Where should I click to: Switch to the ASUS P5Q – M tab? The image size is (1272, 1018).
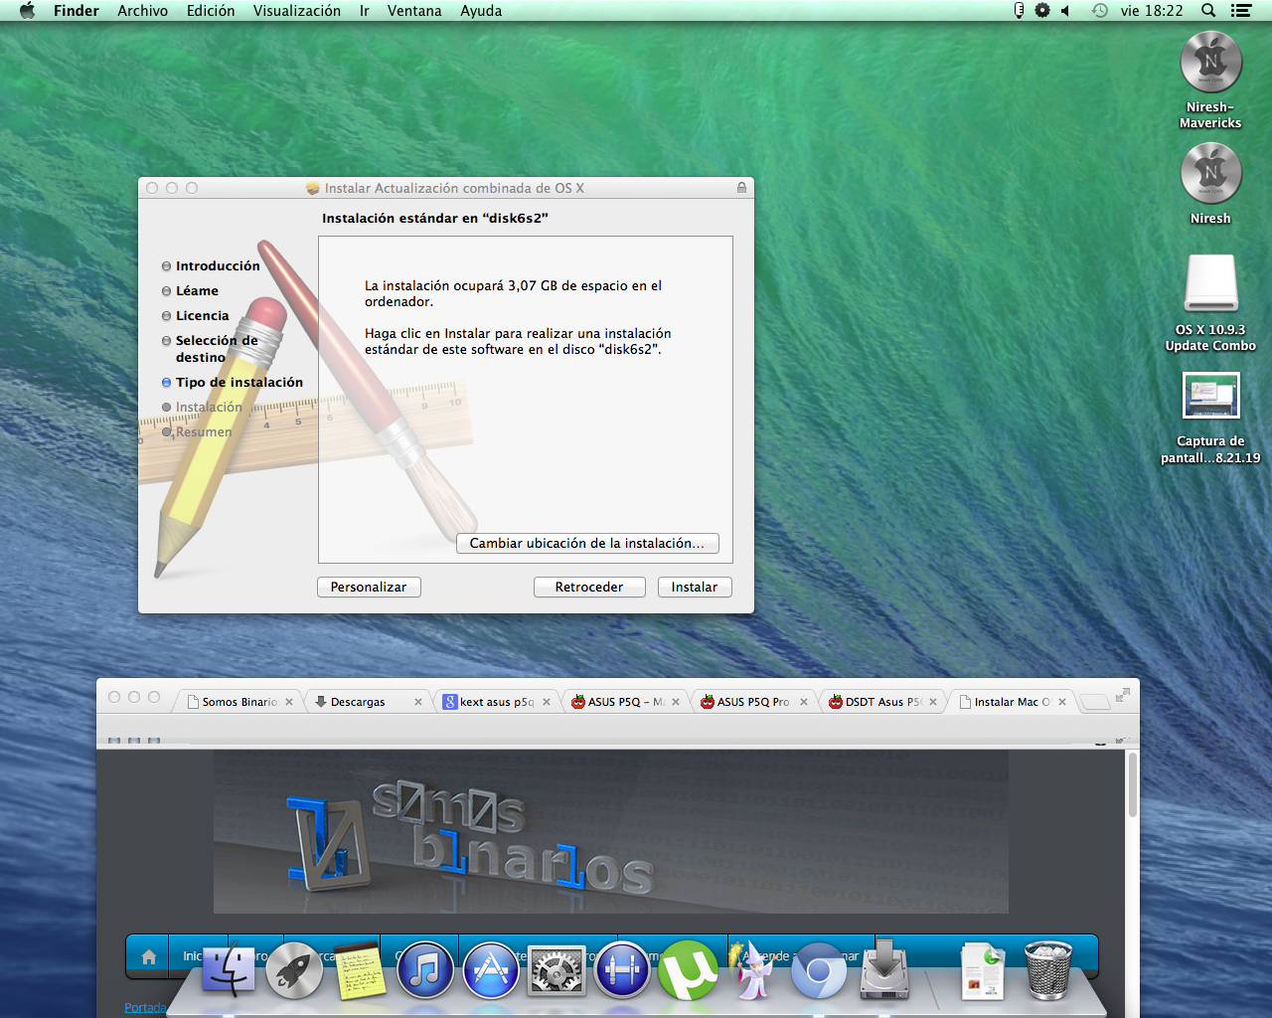623,702
